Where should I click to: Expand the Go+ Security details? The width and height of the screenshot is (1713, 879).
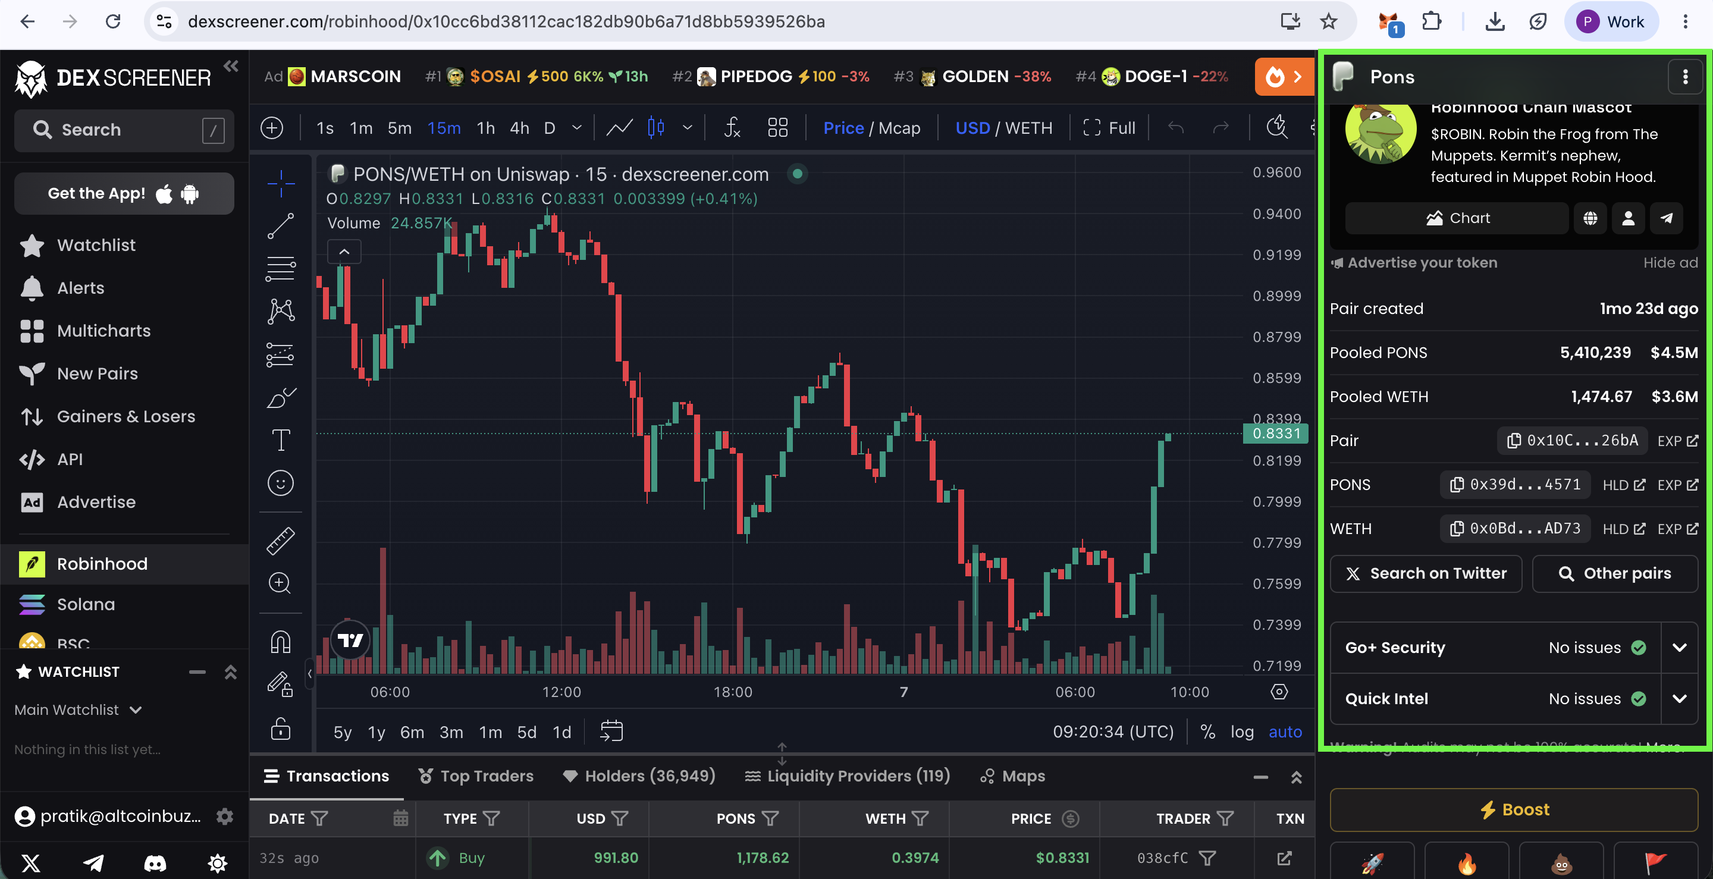pyautogui.click(x=1679, y=648)
